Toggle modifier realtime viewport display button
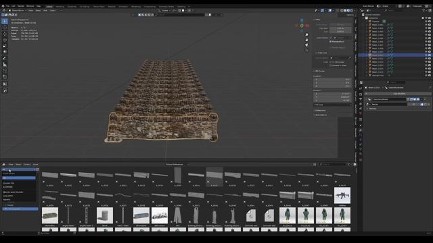 415,99
